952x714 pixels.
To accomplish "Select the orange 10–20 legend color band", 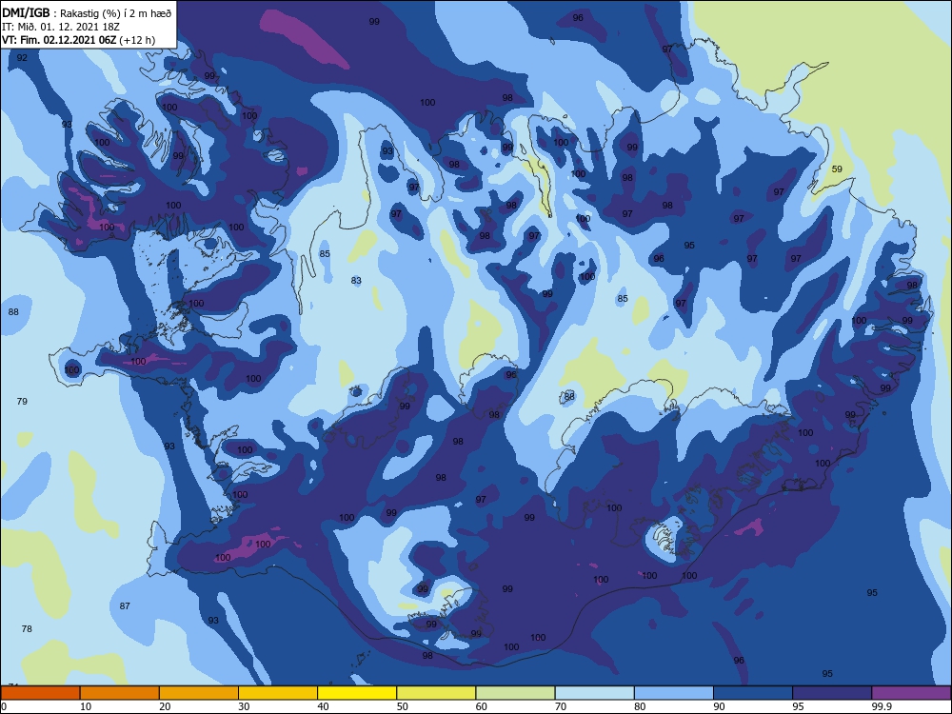I will coord(120,693).
